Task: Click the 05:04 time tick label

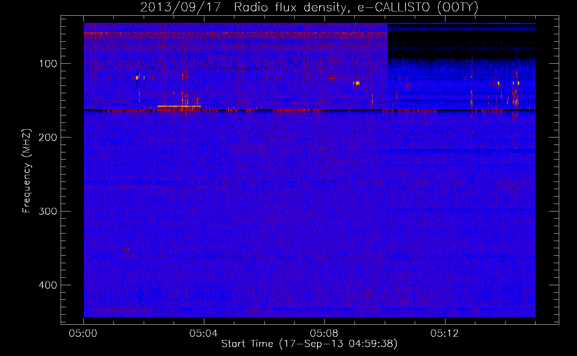Action: point(204,334)
